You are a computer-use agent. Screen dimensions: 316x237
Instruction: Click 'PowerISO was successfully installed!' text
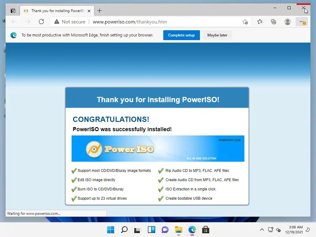point(122,129)
